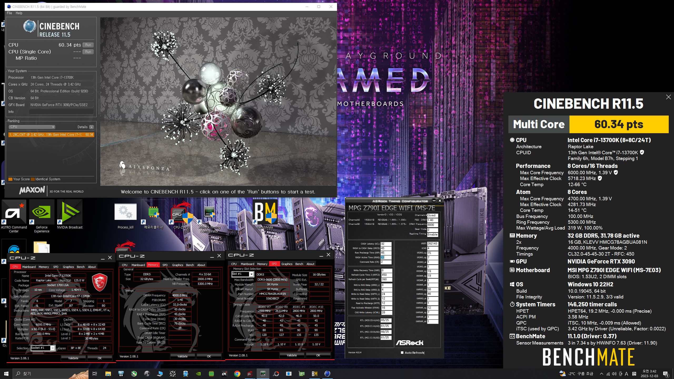Open the CPU-Z MSI desktop icon
The width and height of the screenshot is (674, 379).
click(x=181, y=216)
